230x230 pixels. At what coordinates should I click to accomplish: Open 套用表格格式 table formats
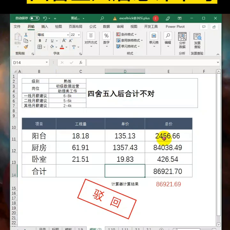[x=129, y=40]
